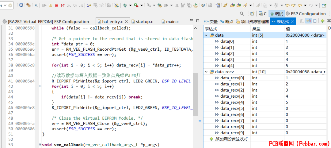Click the RM_VEE_FLASH_Close code line
This screenshot has height=148, width=331.
(x=99, y=123)
